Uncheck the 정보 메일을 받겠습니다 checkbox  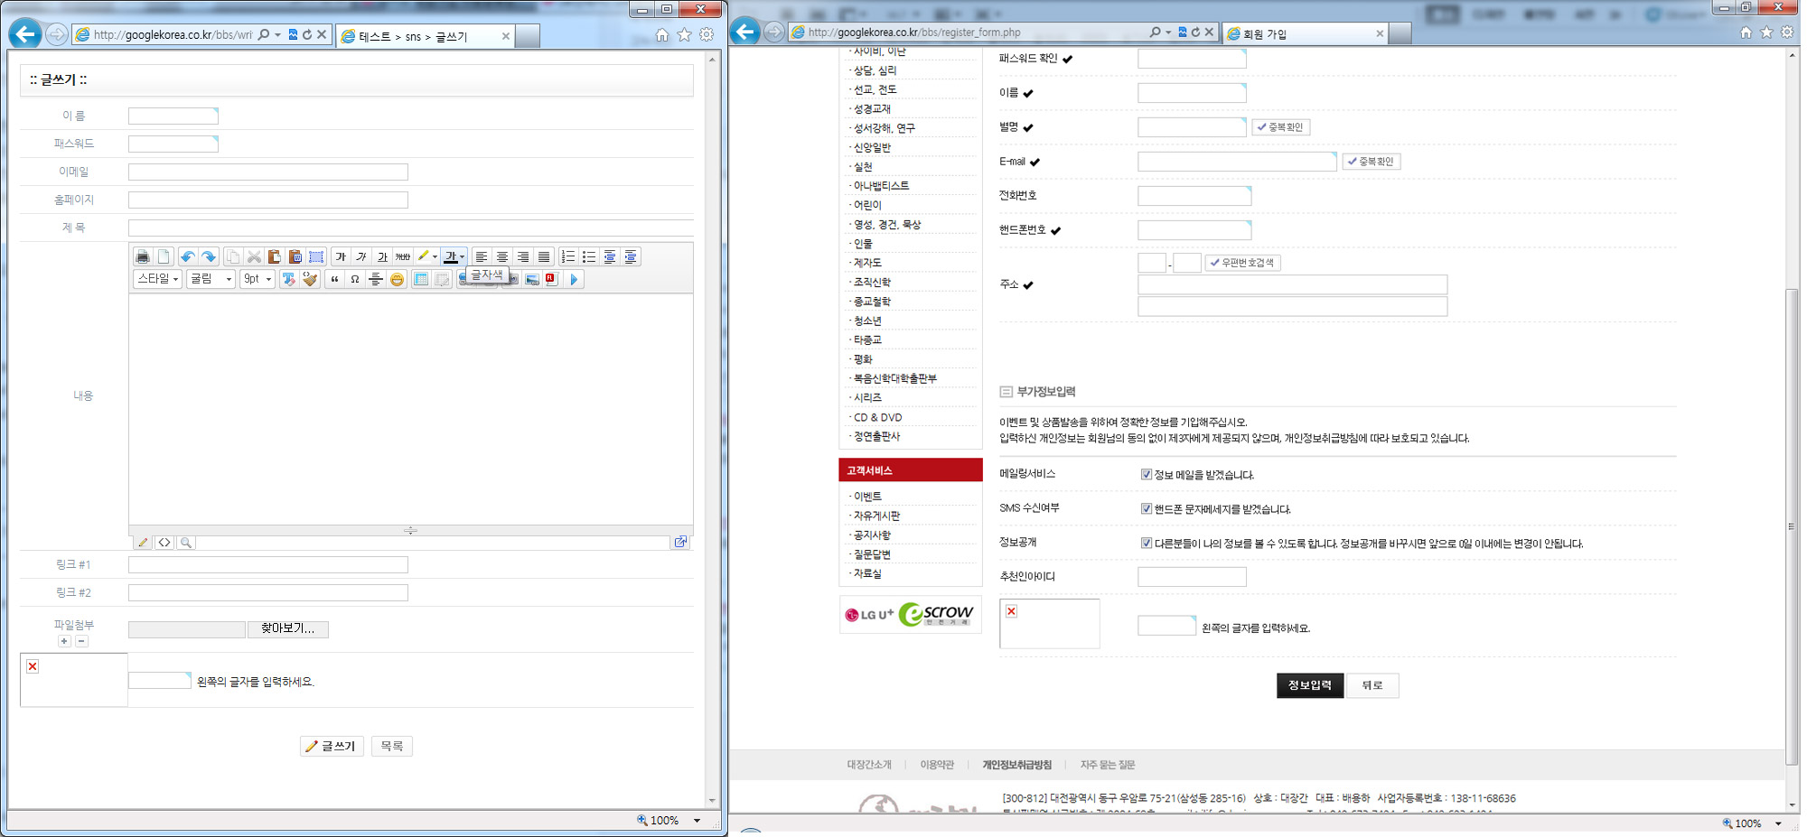pyautogui.click(x=1146, y=475)
